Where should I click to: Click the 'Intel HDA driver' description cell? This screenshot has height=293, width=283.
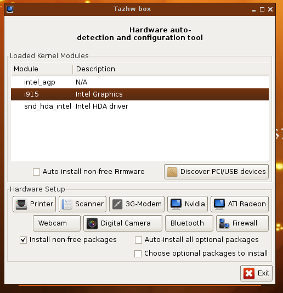click(x=102, y=106)
